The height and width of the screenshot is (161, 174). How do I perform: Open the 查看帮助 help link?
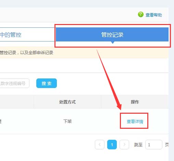(x=154, y=15)
